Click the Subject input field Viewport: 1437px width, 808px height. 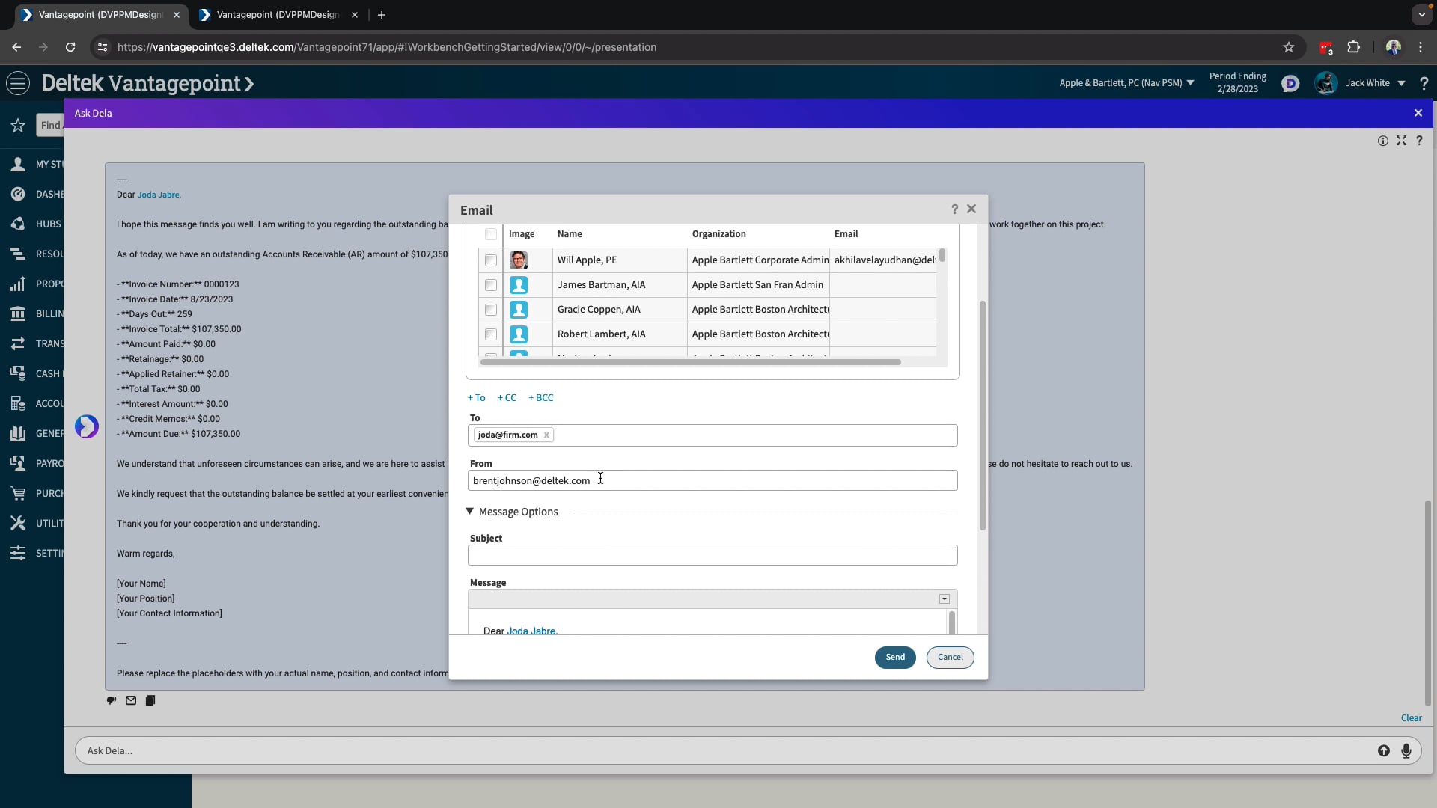pyautogui.click(x=713, y=555)
